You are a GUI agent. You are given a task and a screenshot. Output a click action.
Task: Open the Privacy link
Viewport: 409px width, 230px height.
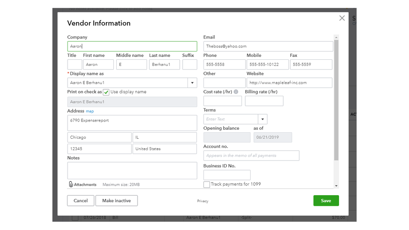(x=203, y=201)
